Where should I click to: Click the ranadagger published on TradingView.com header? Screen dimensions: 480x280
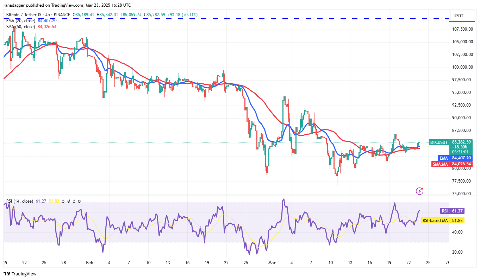67,5
